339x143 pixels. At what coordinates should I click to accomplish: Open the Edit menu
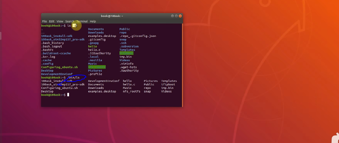point(52,21)
